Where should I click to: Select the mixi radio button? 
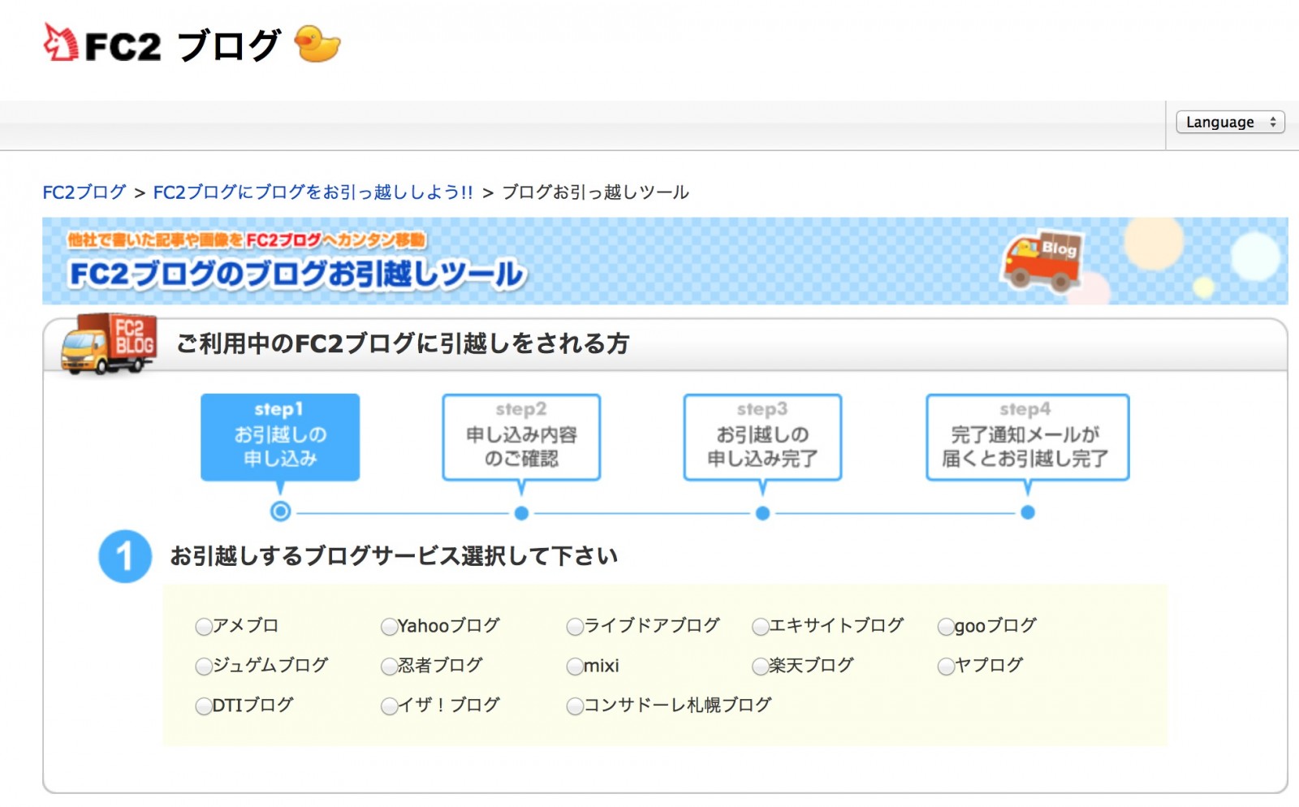tap(575, 667)
